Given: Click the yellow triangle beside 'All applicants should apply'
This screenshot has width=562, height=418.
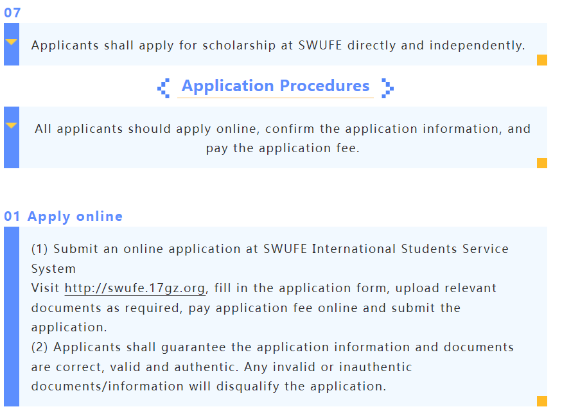Looking at the screenshot, I should point(11,125).
